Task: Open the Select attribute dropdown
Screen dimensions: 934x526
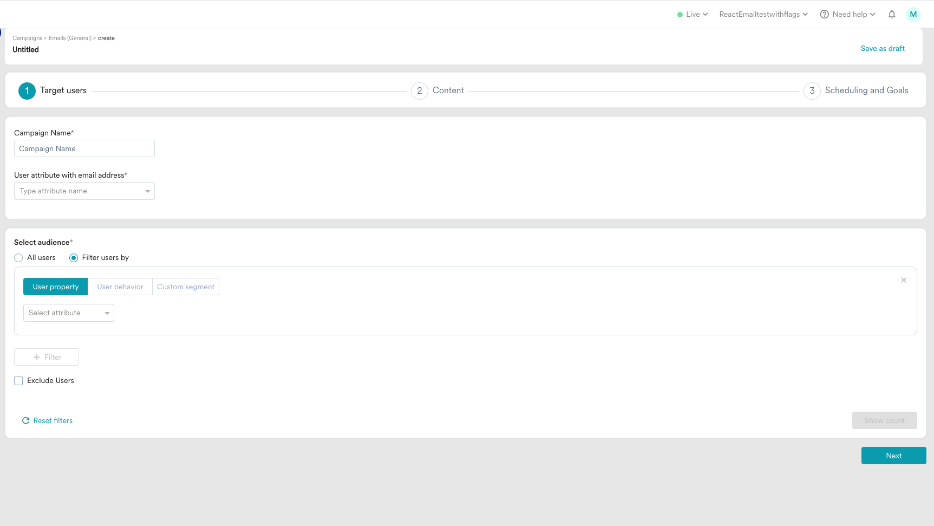Action: [69, 313]
